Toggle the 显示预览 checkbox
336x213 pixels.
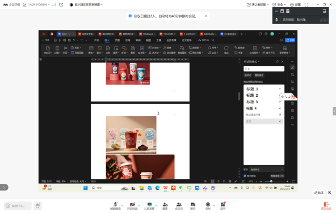coord(245,176)
